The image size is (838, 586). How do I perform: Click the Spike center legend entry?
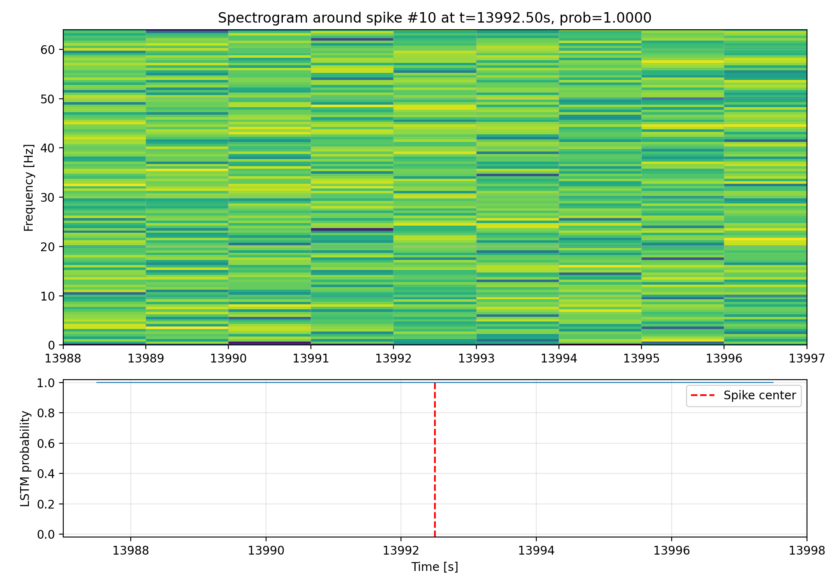[x=759, y=396]
